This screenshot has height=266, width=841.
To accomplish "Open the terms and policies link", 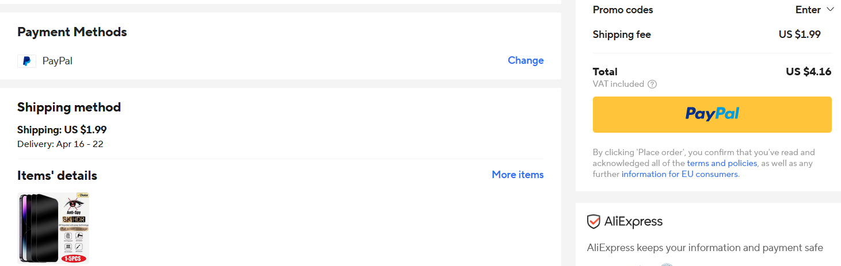I will pos(722,163).
